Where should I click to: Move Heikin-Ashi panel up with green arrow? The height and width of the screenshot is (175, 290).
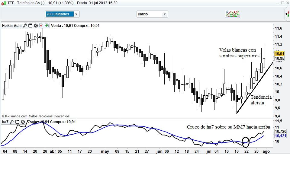47,26
